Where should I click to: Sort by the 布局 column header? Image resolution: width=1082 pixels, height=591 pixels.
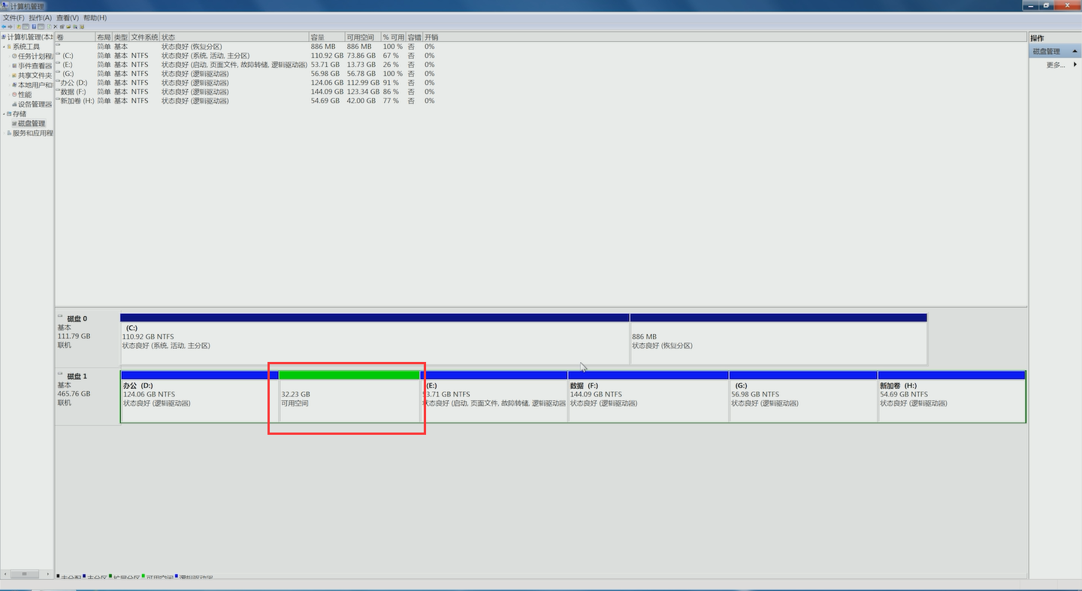[x=104, y=38]
